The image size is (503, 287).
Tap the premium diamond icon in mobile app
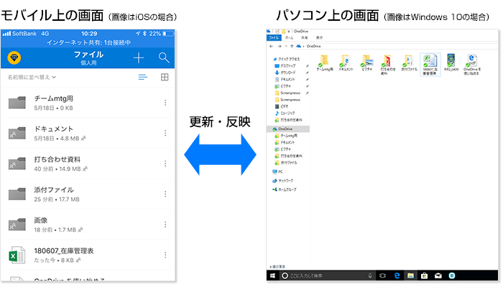[x=14, y=57]
